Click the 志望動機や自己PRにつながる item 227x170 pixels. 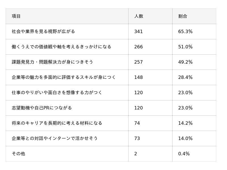click(42, 108)
